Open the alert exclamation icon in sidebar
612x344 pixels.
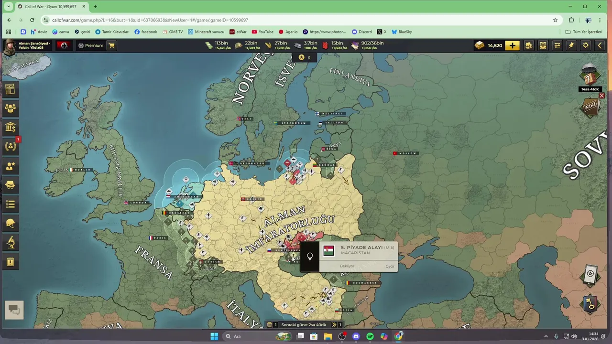tap(11, 262)
